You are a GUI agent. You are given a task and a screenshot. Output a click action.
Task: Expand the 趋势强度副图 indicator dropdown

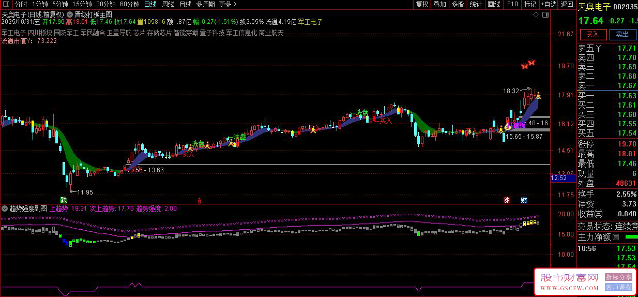pyautogui.click(x=5, y=209)
